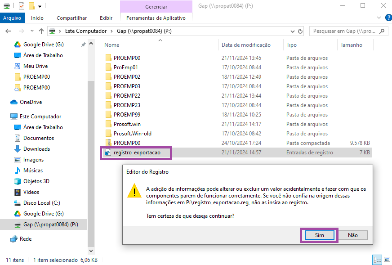
Task: Click navigation pane scroll up arrow
Action: coord(91,44)
